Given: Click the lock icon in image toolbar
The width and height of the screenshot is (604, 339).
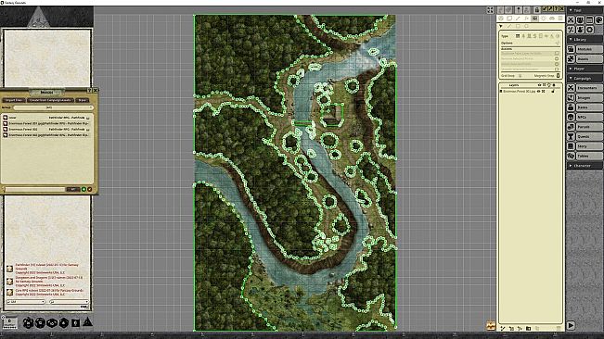Looking at the screenshot, I should point(536,10).
